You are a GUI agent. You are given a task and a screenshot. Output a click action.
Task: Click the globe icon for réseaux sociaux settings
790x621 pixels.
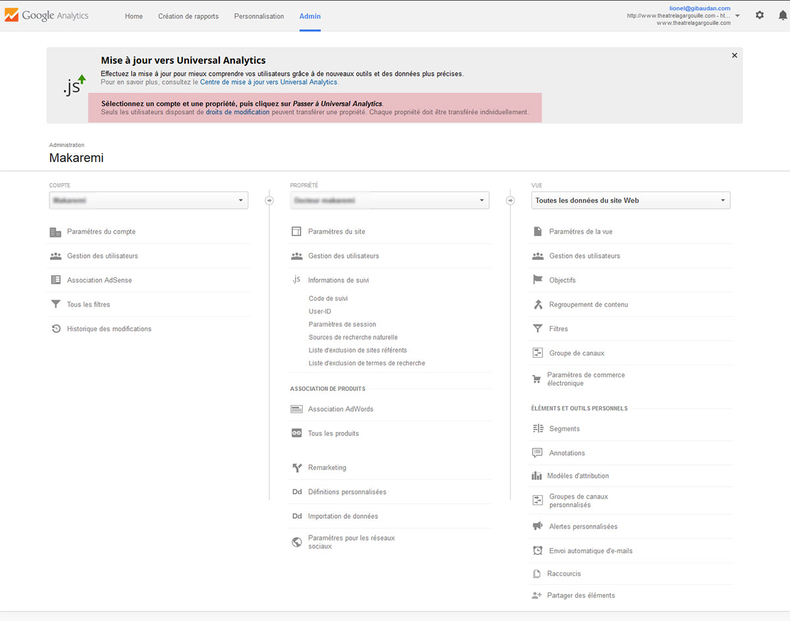coord(297,542)
